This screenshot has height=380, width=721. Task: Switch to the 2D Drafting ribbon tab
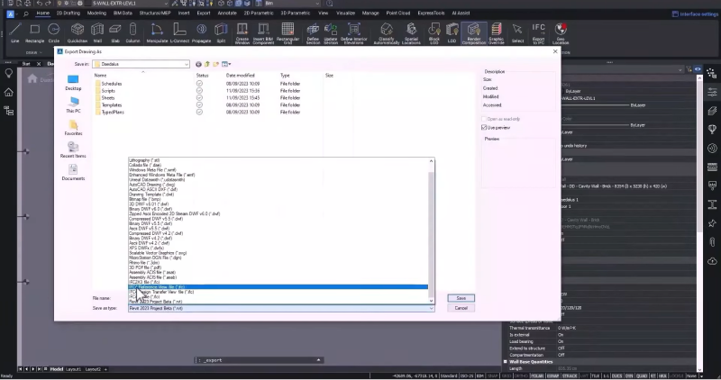[68, 14]
